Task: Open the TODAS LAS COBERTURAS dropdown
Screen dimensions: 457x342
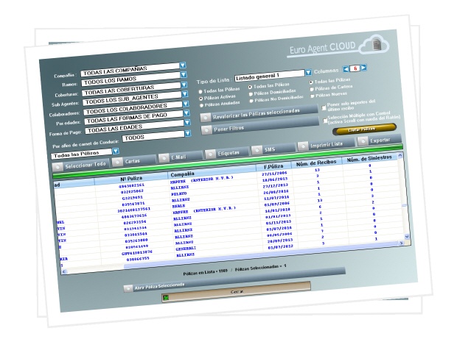Action: point(184,85)
